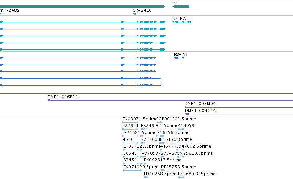Select the alignment glyph under EN03031.5prime
Image resolution: width=293 pixels, height=179 pixels.
(130, 122)
